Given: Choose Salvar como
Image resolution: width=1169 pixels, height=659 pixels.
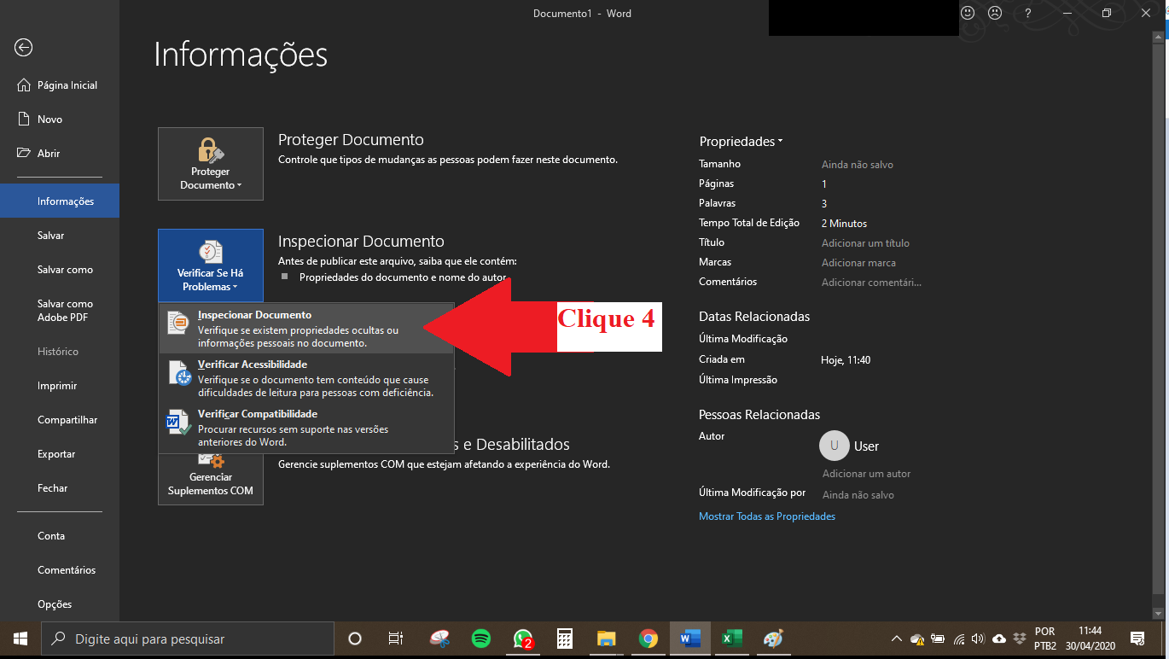Looking at the screenshot, I should coord(60,270).
